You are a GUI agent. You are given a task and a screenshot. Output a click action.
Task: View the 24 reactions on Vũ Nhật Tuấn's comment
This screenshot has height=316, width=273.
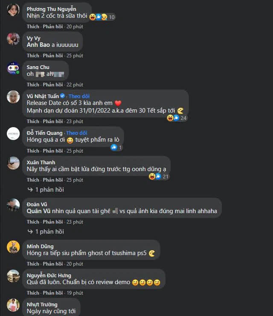(177, 118)
